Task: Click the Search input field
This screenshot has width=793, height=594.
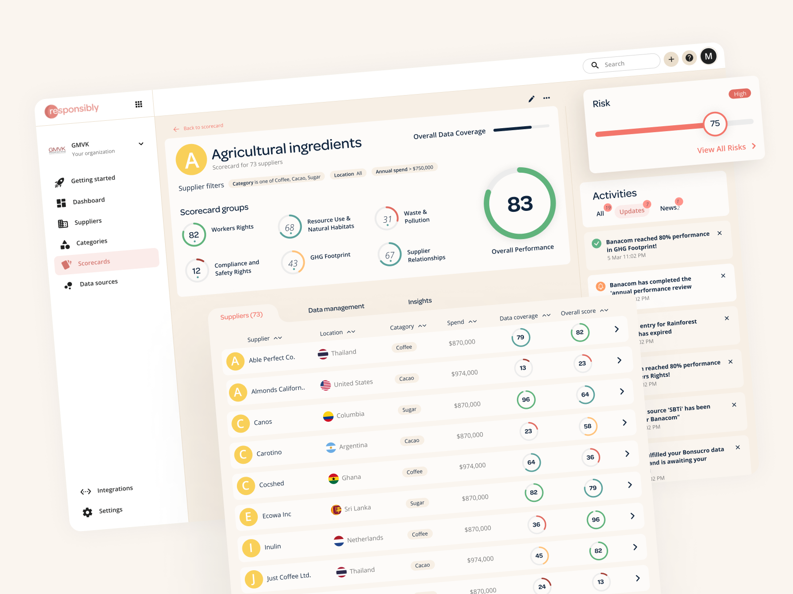Action: [622, 63]
